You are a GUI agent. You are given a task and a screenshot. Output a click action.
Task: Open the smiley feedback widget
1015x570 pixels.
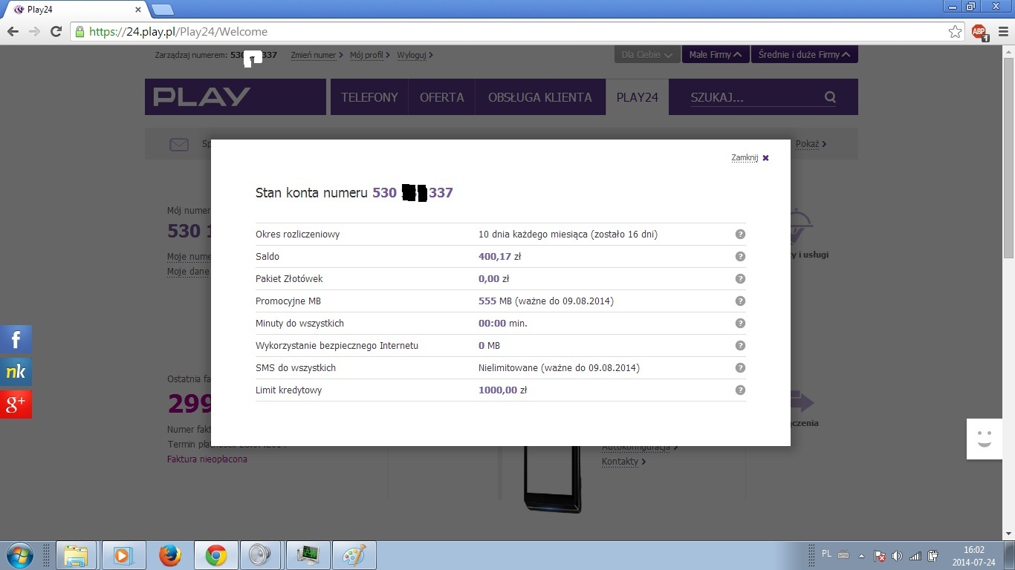(985, 439)
